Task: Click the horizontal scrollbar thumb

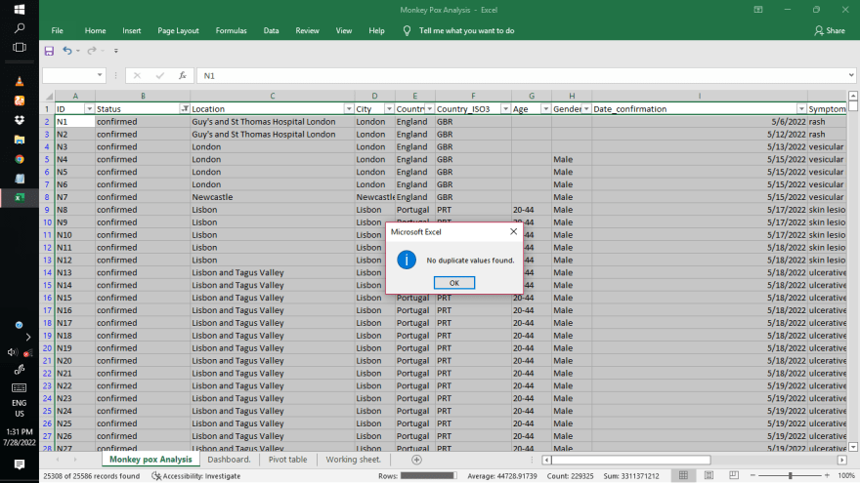Action: click(x=630, y=460)
